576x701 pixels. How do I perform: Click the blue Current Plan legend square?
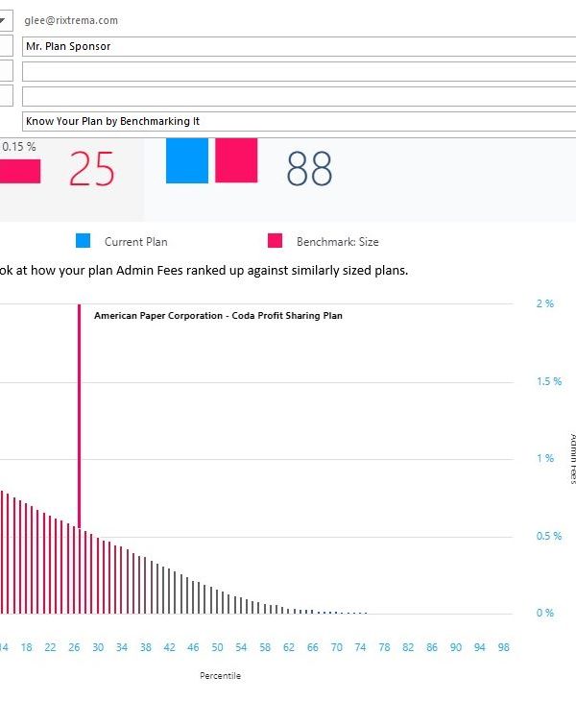(83, 241)
